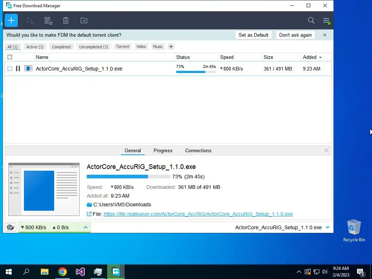Open Visual Studio from taskbar
Screen dimensions: 372x279
[80, 272]
